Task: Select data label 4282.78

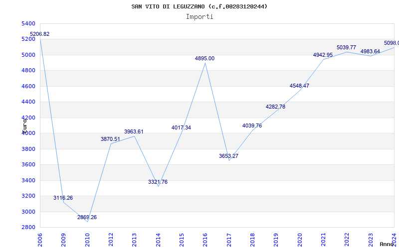Action: tap(276, 107)
